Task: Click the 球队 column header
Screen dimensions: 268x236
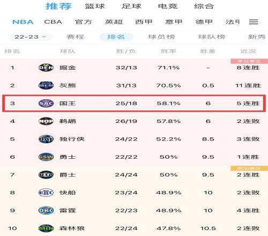Action: (68, 51)
